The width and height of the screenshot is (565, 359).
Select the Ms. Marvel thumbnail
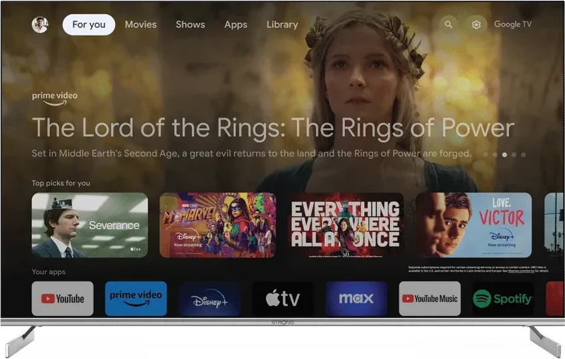point(217,225)
